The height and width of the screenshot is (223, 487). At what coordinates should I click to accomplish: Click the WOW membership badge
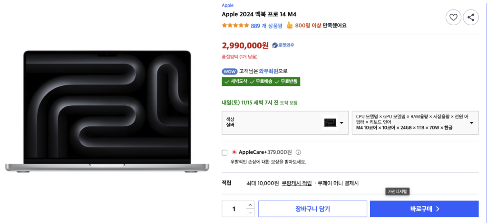pyautogui.click(x=229, y=71)
